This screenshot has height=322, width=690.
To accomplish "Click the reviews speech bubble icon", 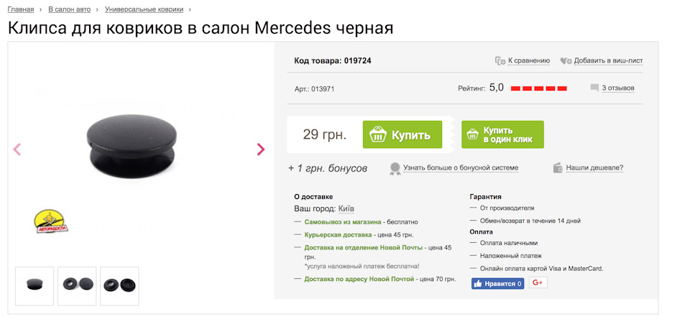I will [594, 88].
